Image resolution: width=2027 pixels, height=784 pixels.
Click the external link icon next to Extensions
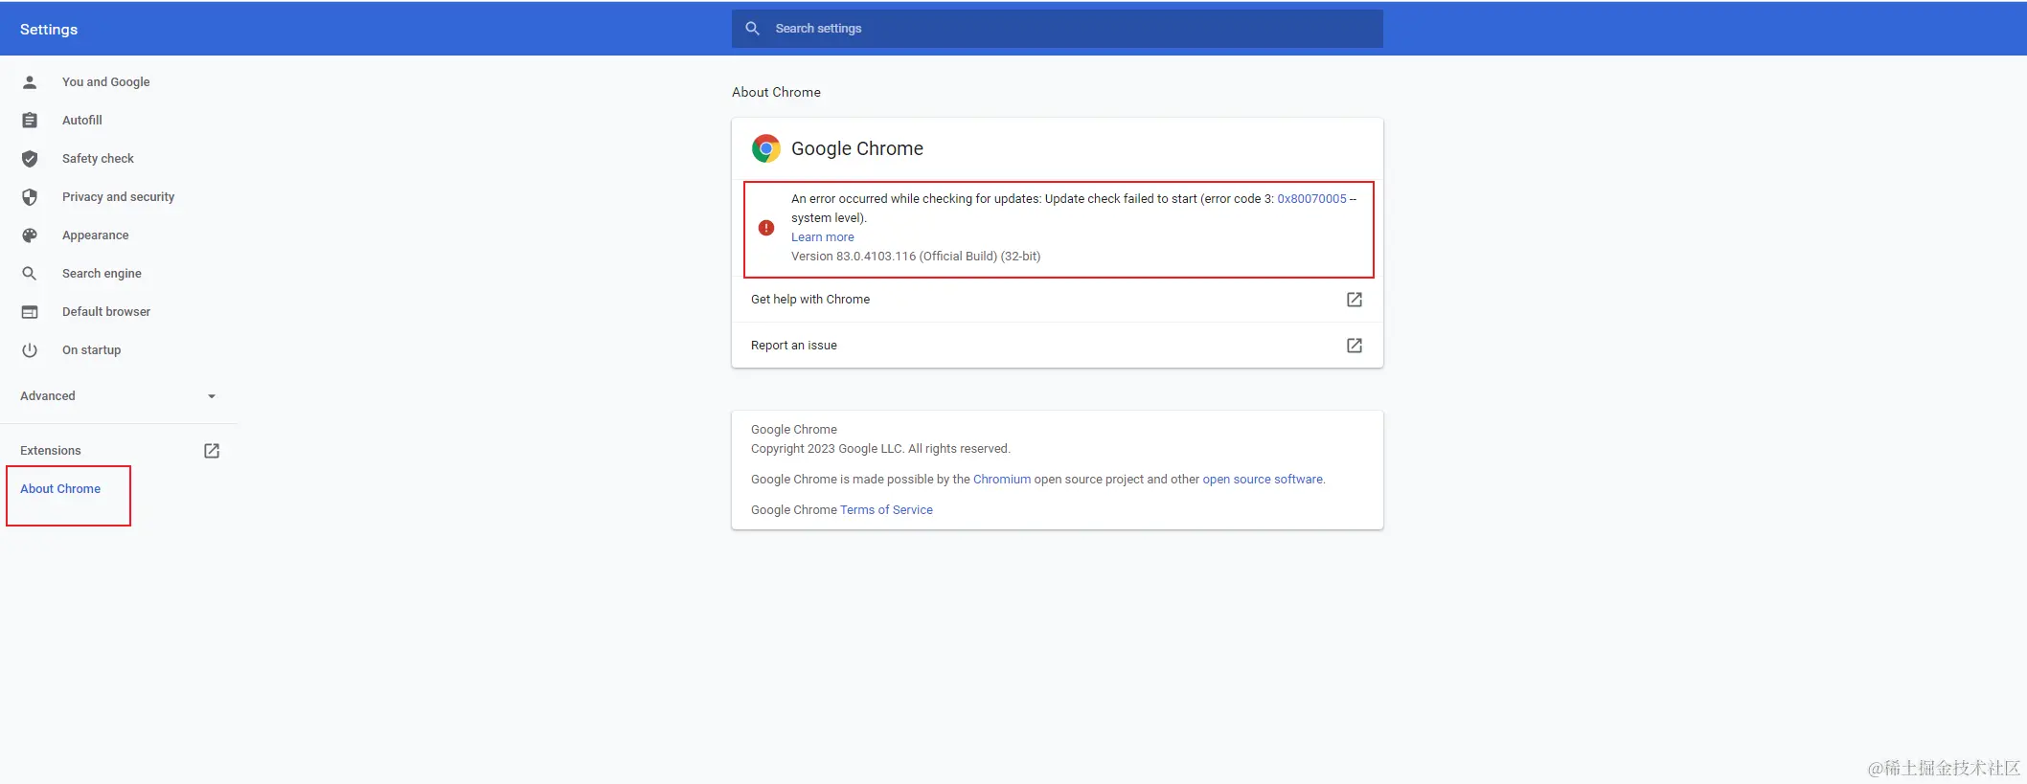pyautogui.click(x=212, y=451)
